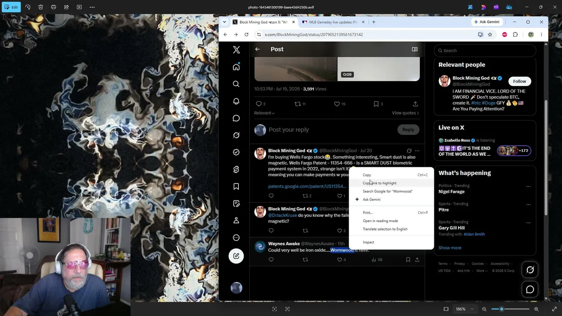
Task: Open the tab search dropdown in Chrome
Action: point(224,22)
